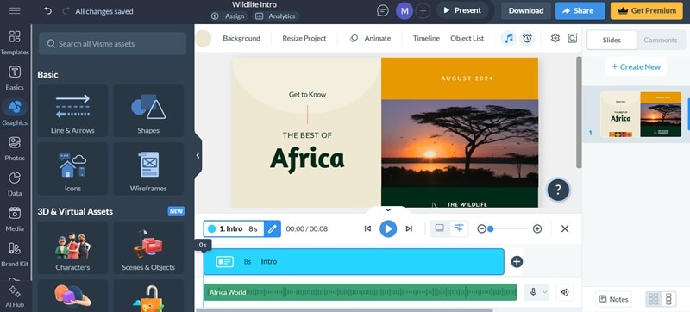Viewport: 690px width, 312px height.
Task: Collapse the timeline with chevron down
Action: point(387,209)
